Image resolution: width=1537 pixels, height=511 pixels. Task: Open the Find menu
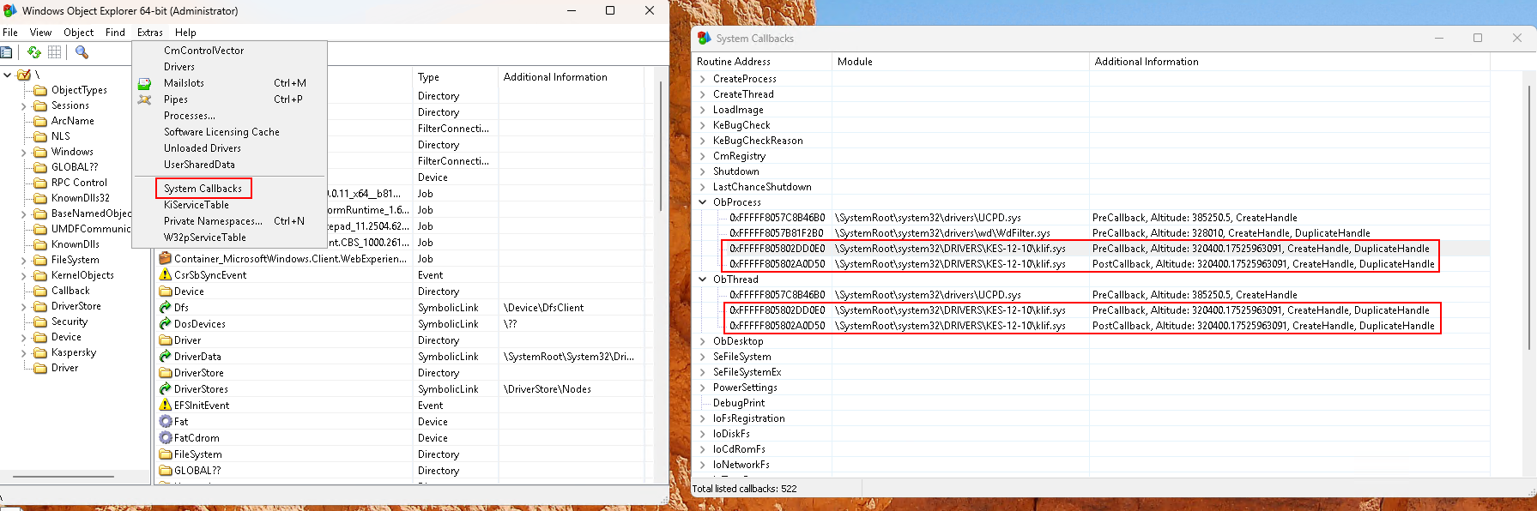click(115, 33)
